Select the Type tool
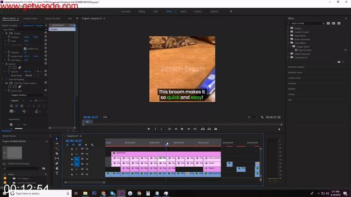351x197 pixels. click(57, 173)
